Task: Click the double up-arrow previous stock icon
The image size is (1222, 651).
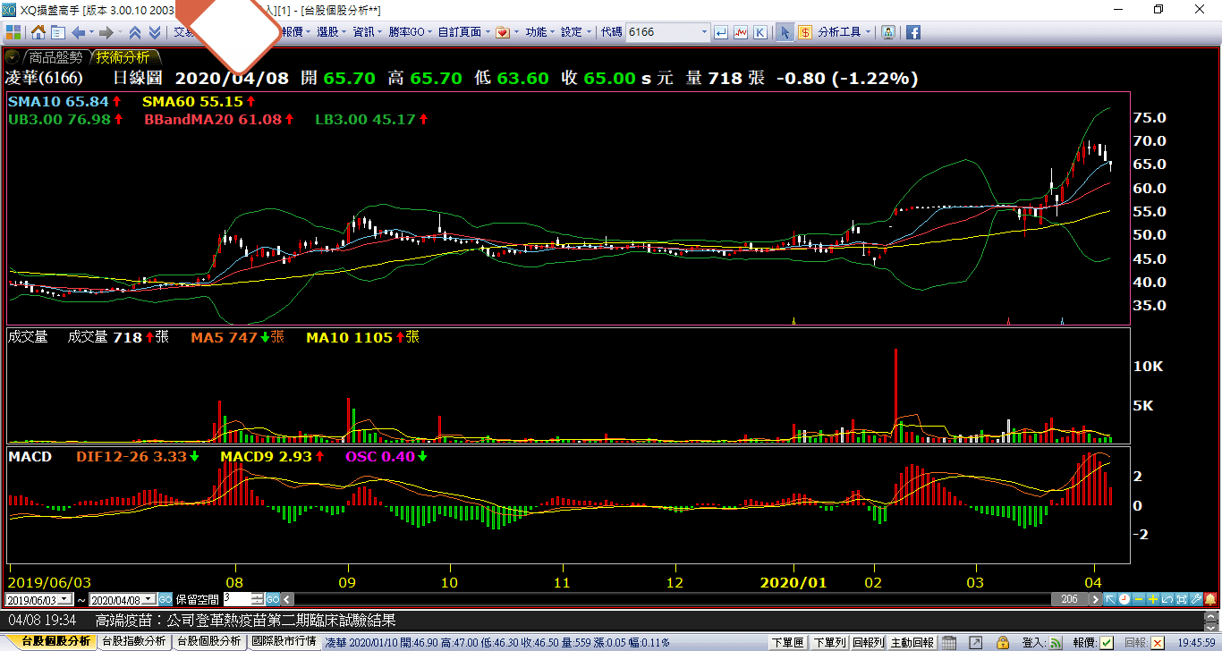Action: [x=135, y=32]
